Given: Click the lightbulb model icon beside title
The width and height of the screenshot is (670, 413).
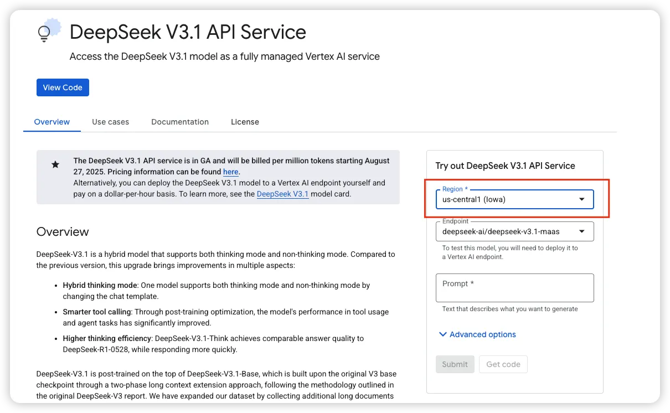Looking at the screenshot, I should click(x=48, y=32).
